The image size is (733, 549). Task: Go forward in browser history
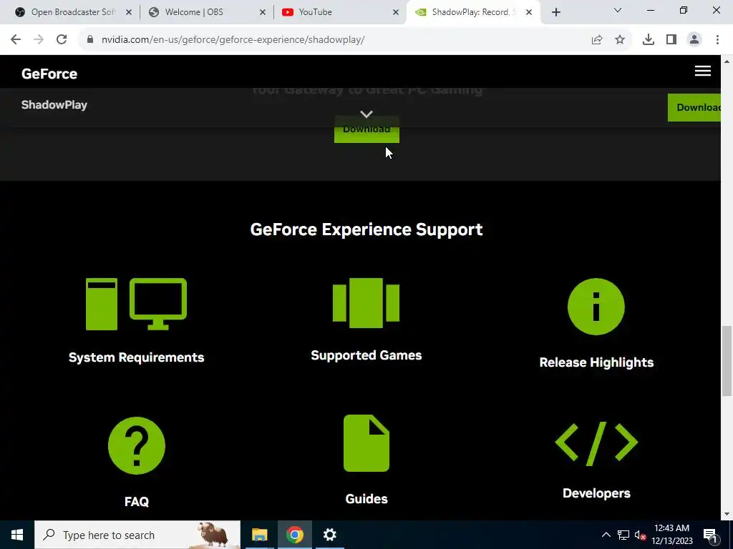39,40
